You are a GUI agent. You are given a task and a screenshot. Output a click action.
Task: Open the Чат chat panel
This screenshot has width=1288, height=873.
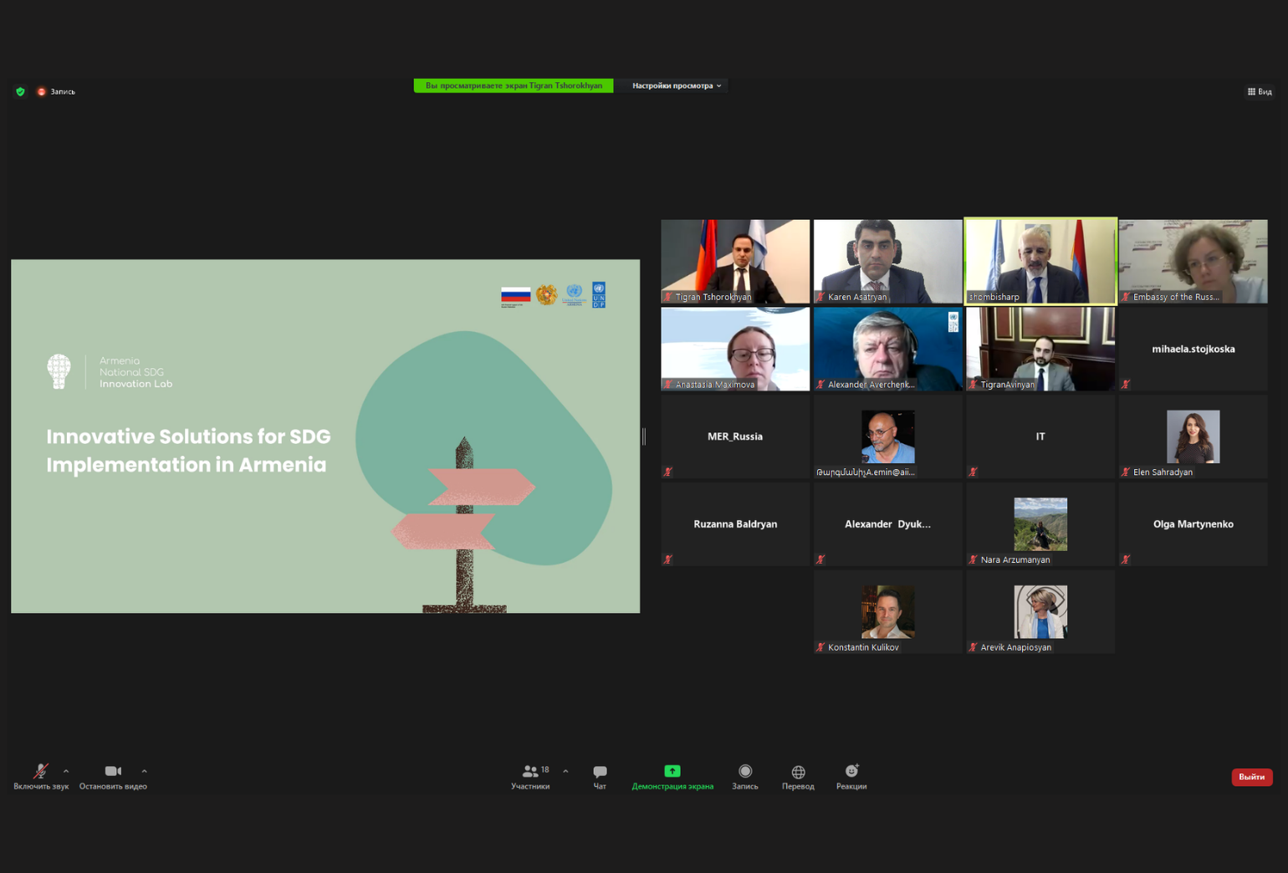point(600,772)
